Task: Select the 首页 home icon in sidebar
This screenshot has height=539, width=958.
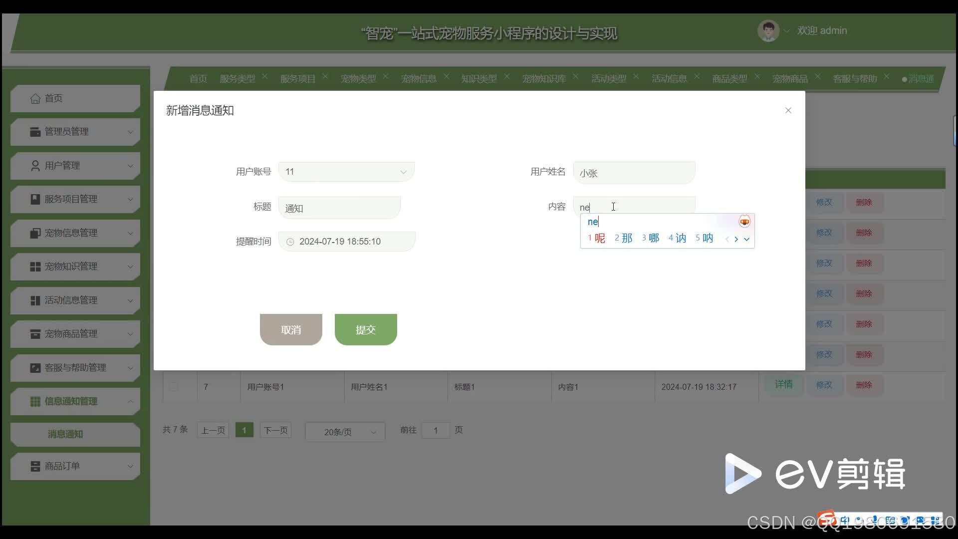Action: (x=35, y=98)
